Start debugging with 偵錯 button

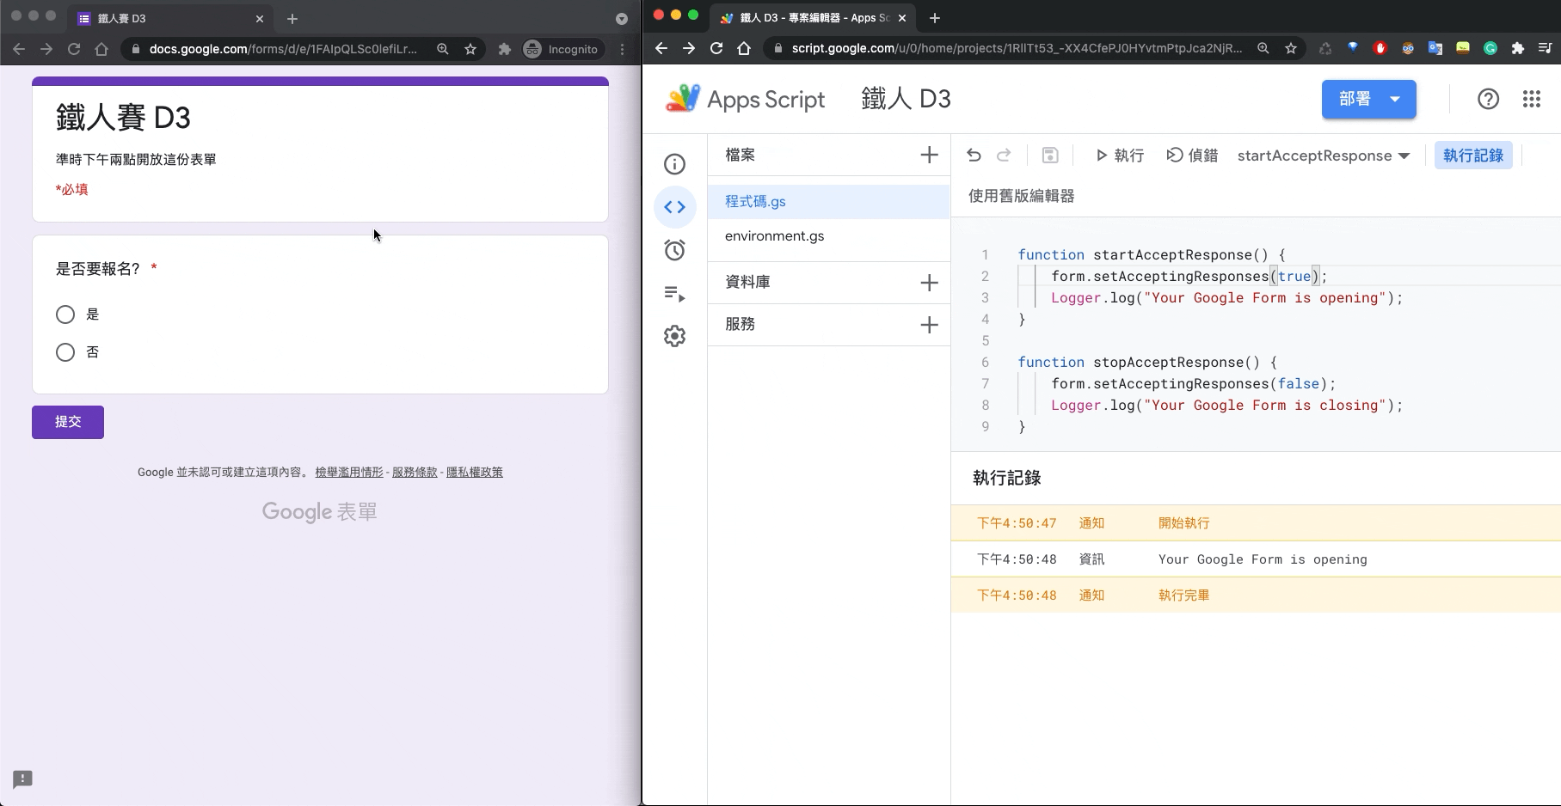[x=1192, y=156]
